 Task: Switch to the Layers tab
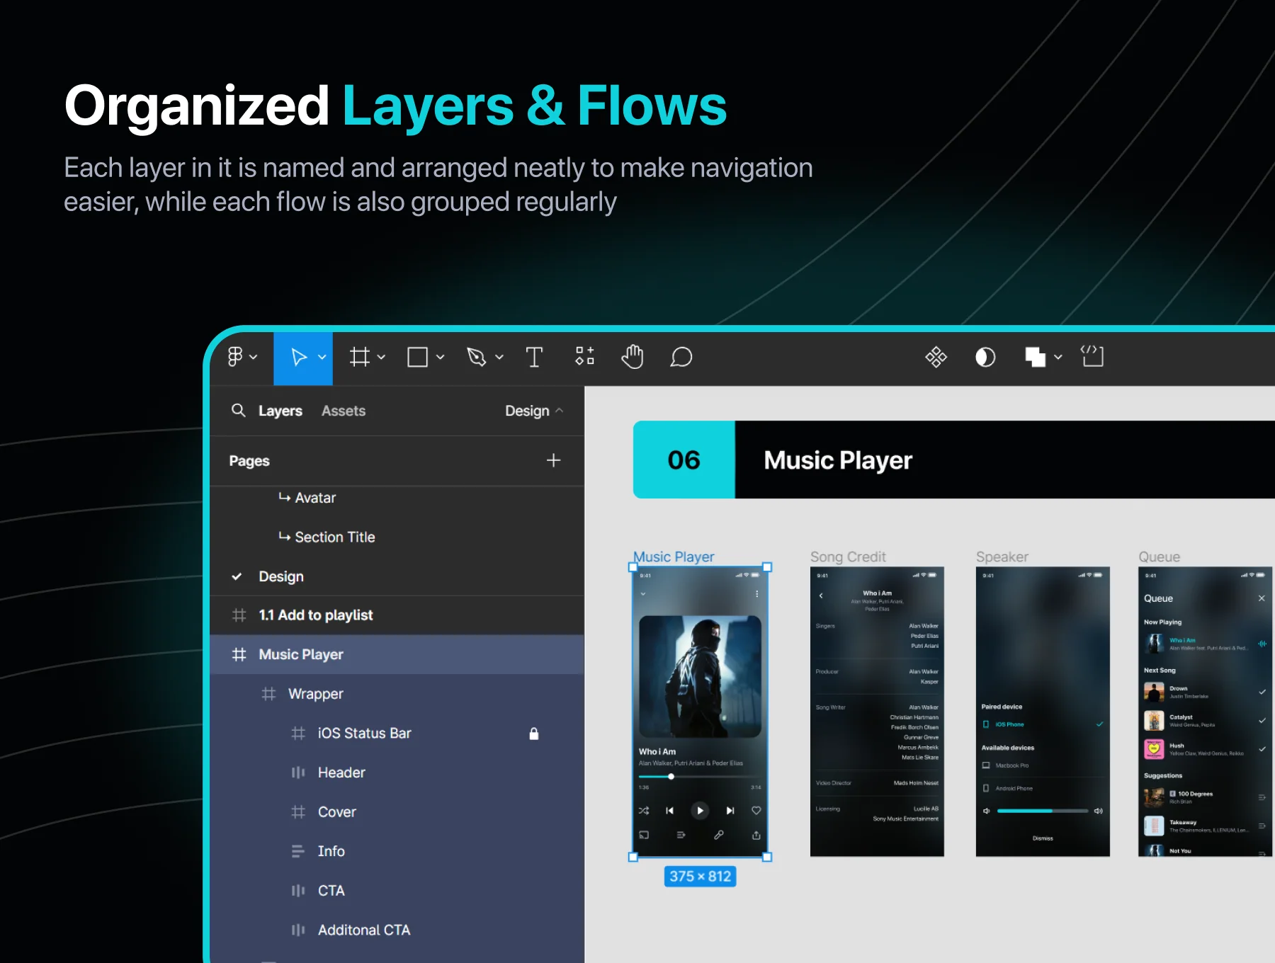pyautogui.click(x=280, y=411)
